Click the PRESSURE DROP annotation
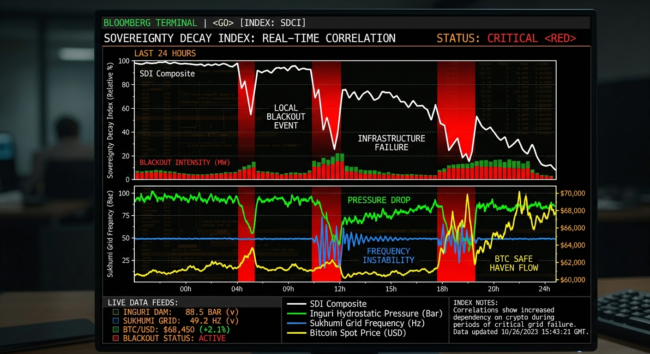This screenshot has height=354, width=650. (379, 200)
